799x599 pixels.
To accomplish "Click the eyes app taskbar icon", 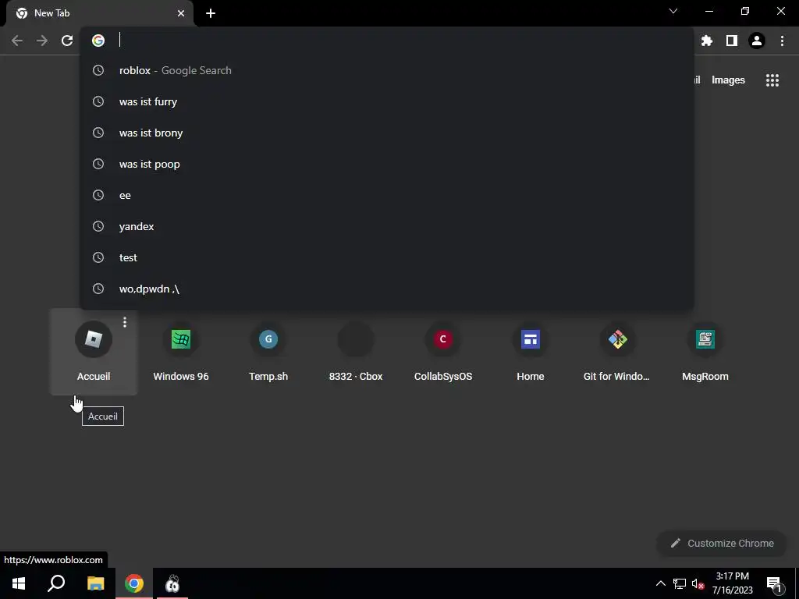I will click(172, 583).
